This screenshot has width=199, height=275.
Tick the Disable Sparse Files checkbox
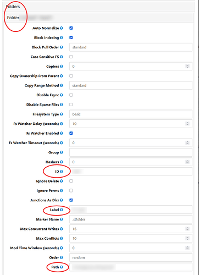[x=71, y=105]
